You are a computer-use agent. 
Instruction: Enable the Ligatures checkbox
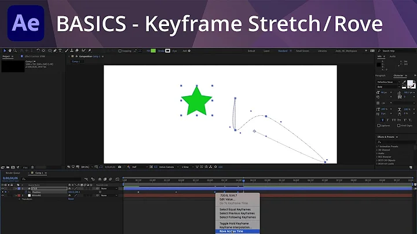pos(379,126)
